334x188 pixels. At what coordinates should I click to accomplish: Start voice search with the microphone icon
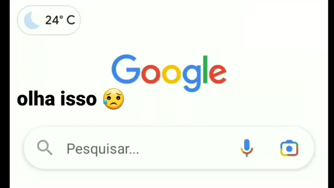pyautogui.click(x=247, y=148)
